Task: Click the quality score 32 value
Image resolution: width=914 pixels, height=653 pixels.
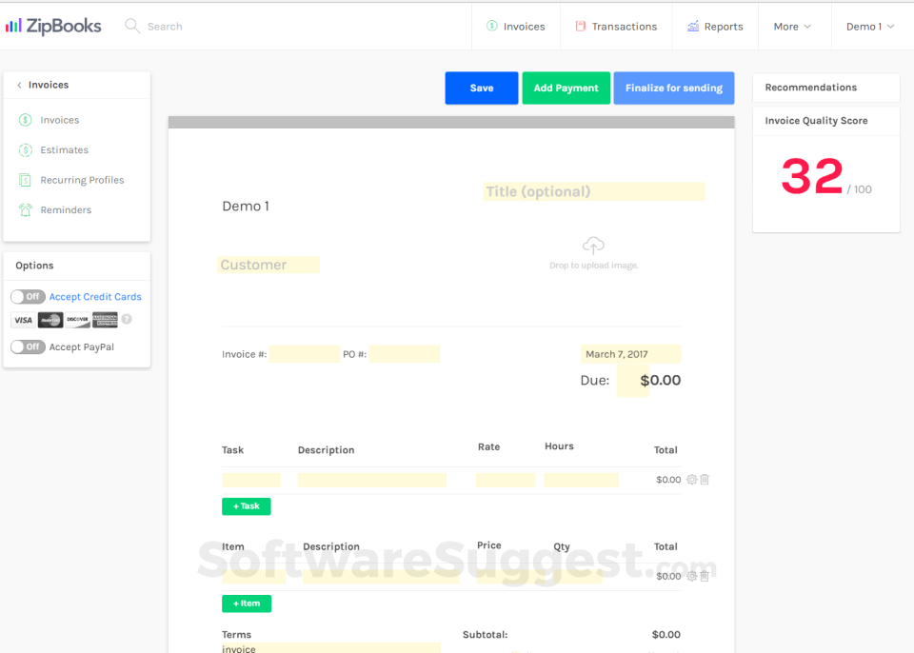Action: tap(812, 176)
